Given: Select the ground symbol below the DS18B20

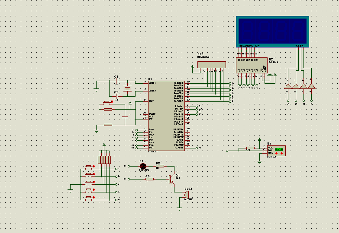Looking at the screenshot, I should point(259,162).
